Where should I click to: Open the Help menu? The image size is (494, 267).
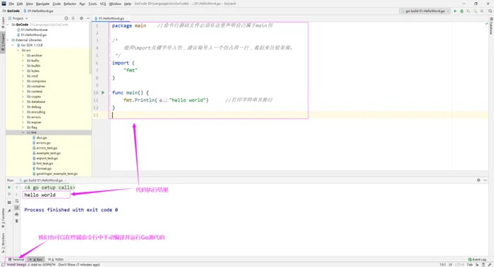coord(128,4)
